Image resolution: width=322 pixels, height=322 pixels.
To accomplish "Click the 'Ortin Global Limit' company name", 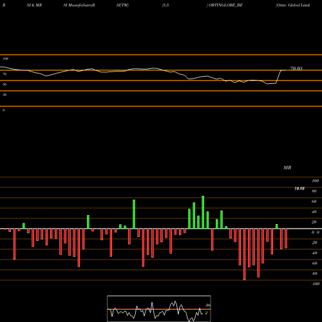I will [293, 5].
